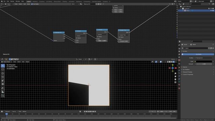Image resolution: width=215 pixels, height=121 pixels.
Task: Open the Scene properties tab
Action: [179, 57]
